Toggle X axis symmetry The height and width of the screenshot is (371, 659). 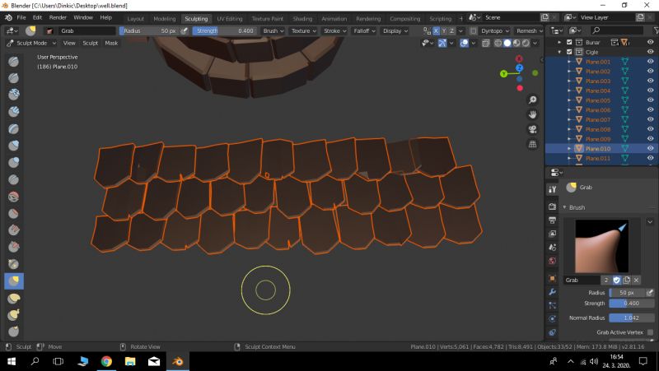[x=436, y=31]
